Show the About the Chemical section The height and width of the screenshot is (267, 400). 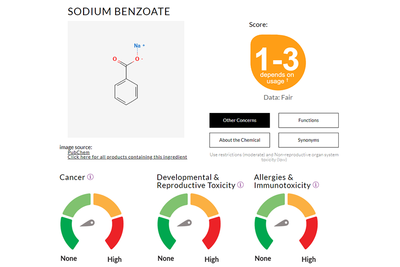(240, 140)
